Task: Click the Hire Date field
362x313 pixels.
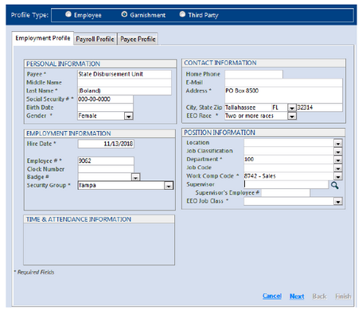Action: click(x=106, y=144)
